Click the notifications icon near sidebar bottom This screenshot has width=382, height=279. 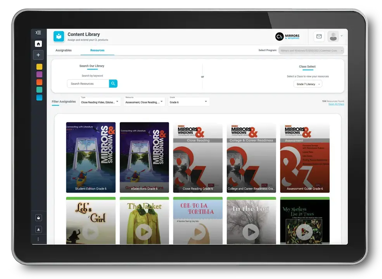coord(38,229)
